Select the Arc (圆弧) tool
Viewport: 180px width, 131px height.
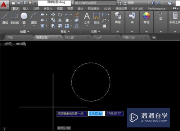(34, 18)
